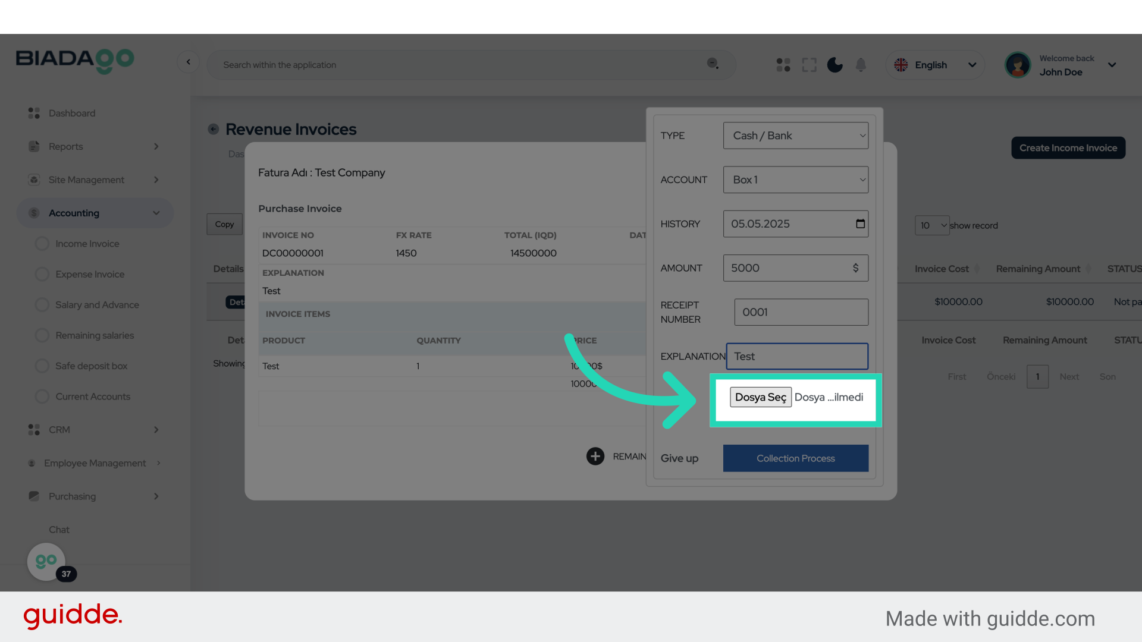
Task: Collapse sidebar with back arrow button
Action: coord(189,62)
